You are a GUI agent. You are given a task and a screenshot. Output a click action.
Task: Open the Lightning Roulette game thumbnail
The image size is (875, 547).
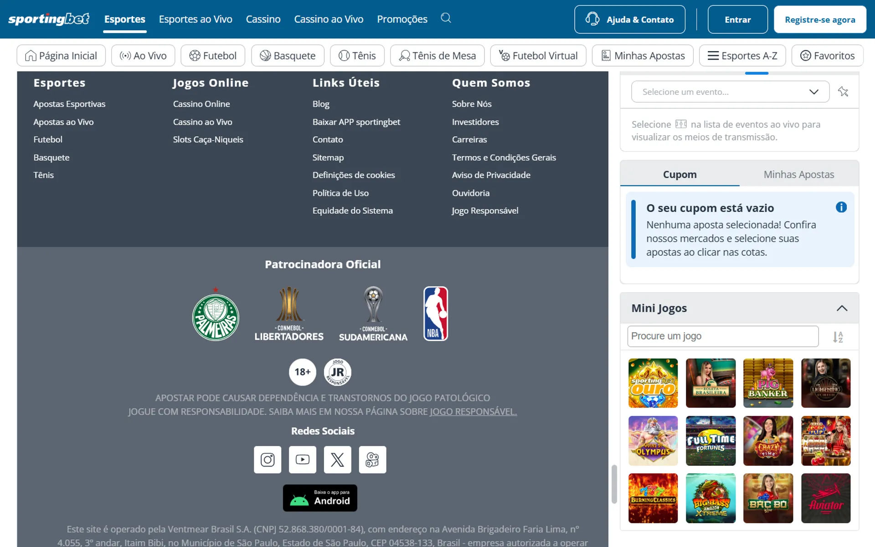click(826, 383)
